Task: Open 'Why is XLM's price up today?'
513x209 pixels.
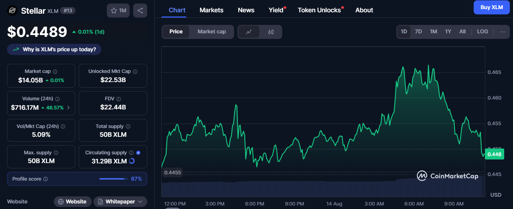Action: 54,49
